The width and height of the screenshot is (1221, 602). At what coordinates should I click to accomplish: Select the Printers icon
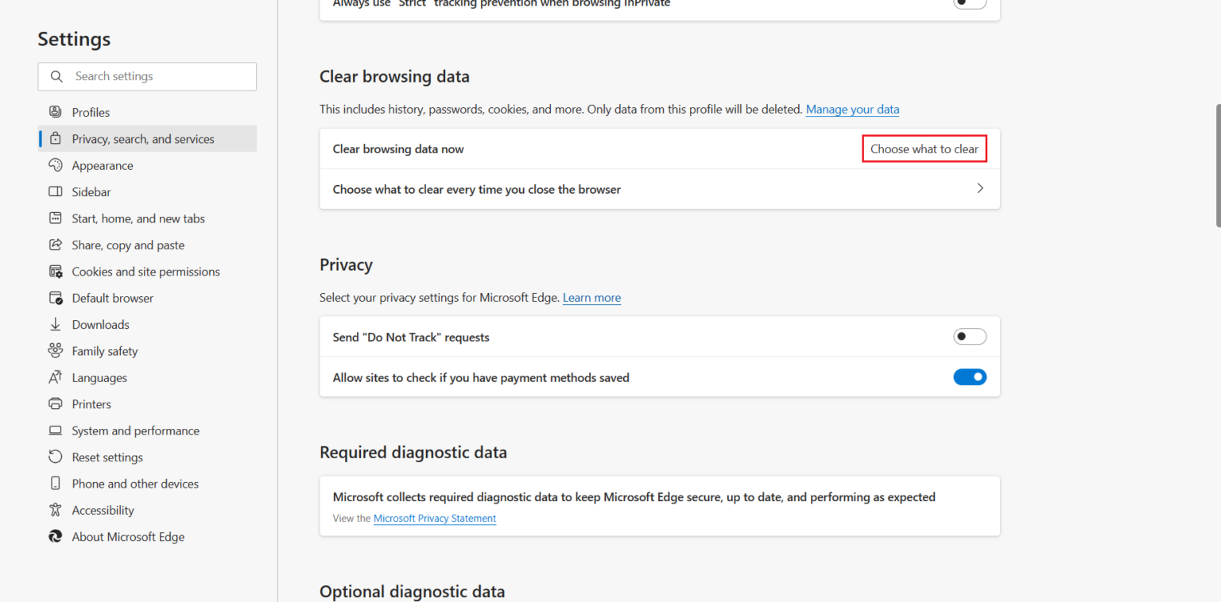pos(55,403)
